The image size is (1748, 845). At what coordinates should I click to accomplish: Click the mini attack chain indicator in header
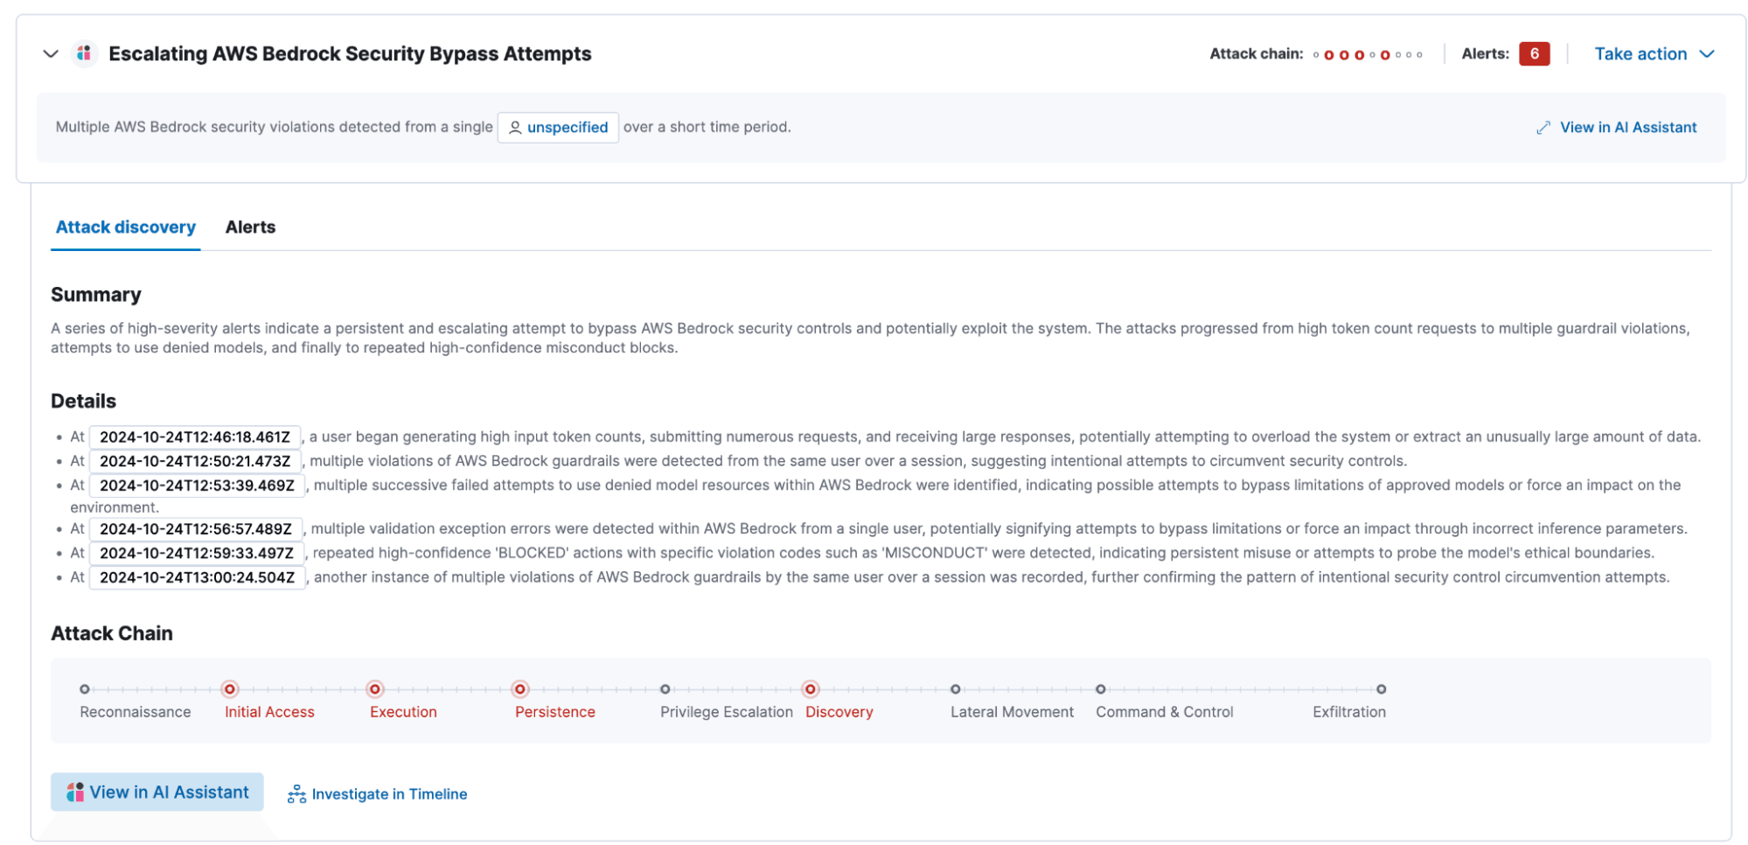click(x=1368, y=54)
